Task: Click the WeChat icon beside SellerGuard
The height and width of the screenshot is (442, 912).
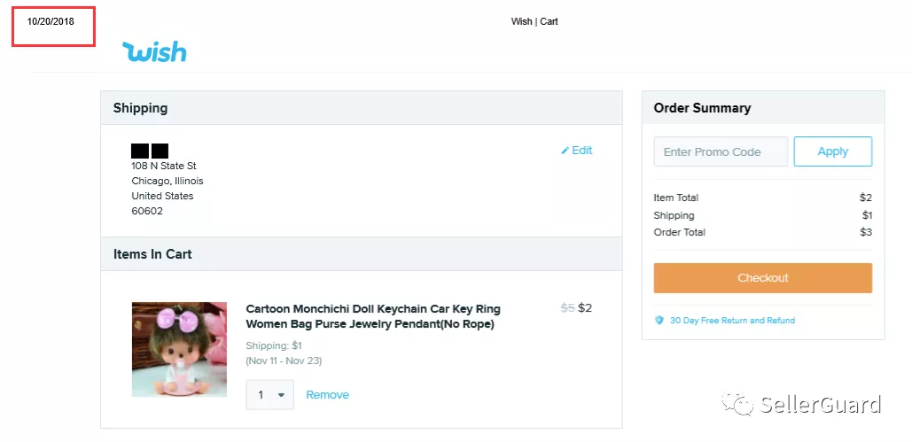Action: [738, 406]
